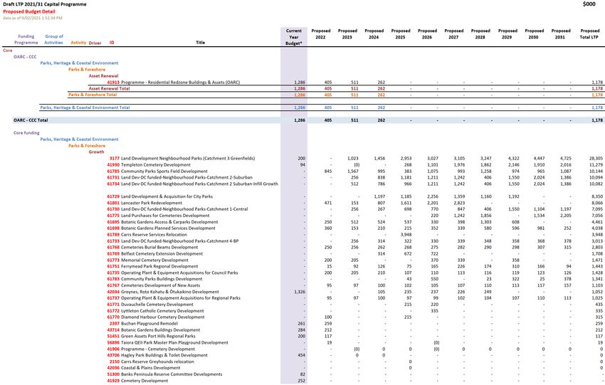Screen dimensions: 605x385
Task: Click "Hagley Park Buildings & Toilet Development"
Action: [x=164, y=355]
